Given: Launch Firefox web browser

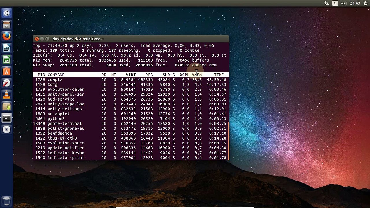Looking at the screenshot, I should (6, 36).
